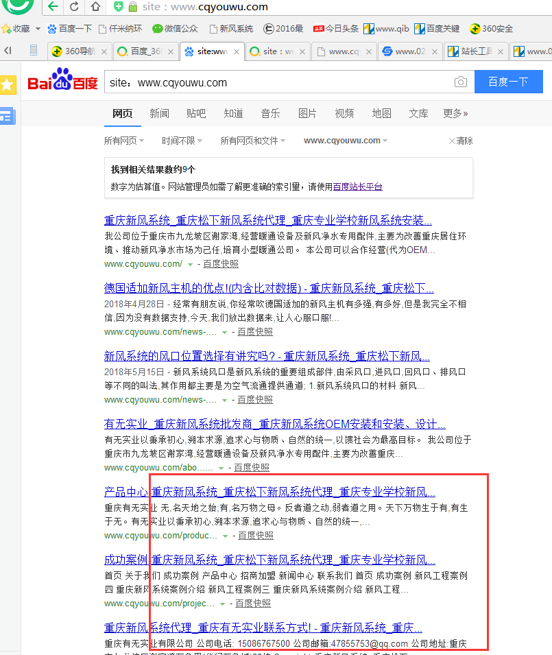Image resolution: width=552 pixels, height=655 pixels.
Task: Click the green shield security icon
Action: tap(119, 6)
